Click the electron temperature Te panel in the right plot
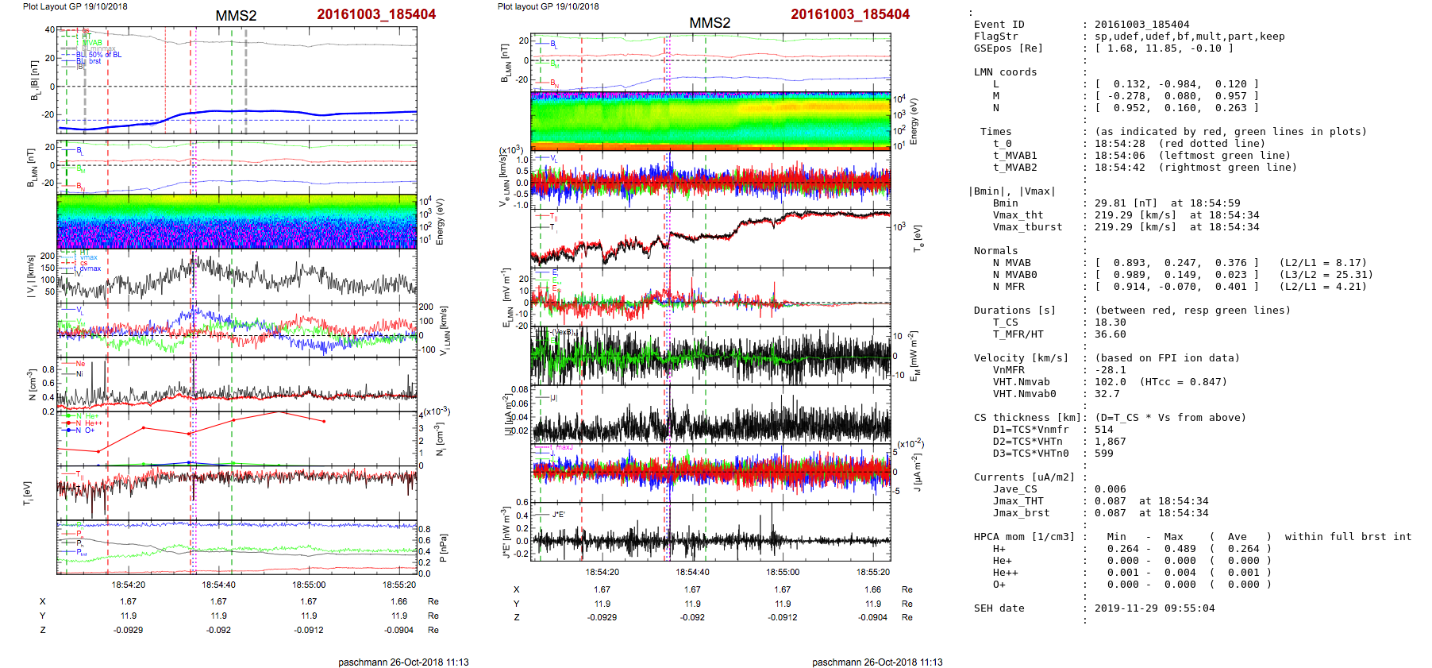Image resolution: width=1432 pixels, height=668 pixels. [x=710, y=238]
